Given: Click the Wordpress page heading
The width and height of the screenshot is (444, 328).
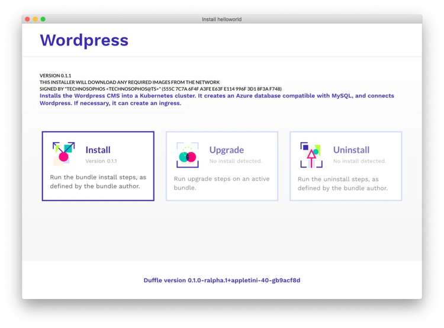Looking at the screenshot, I should click(84, 40).
